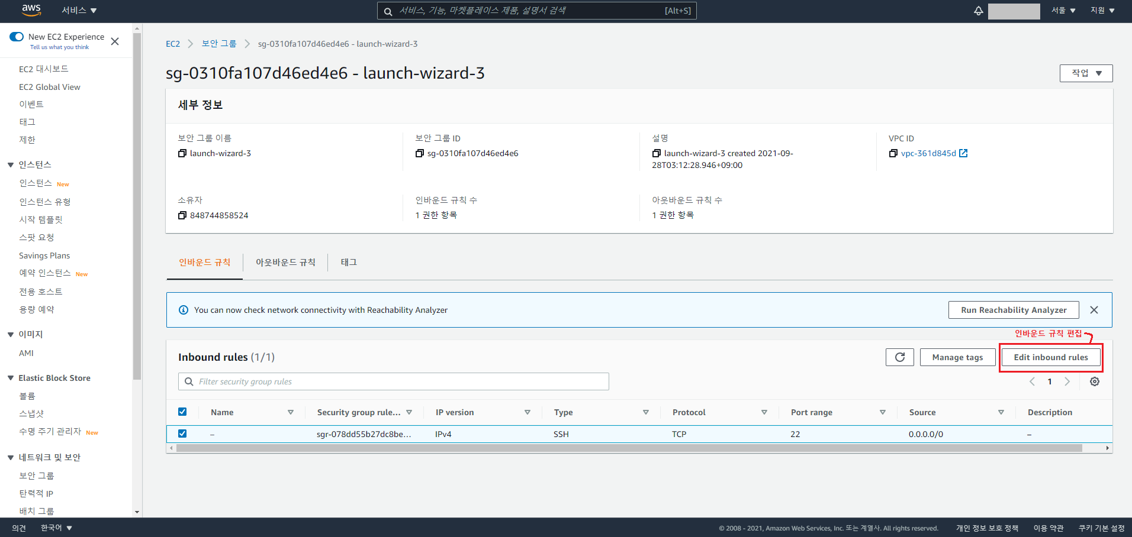The image size is (1132, 537).
Task: Open AMI in the sidebar
Action: tap(26, 353)
